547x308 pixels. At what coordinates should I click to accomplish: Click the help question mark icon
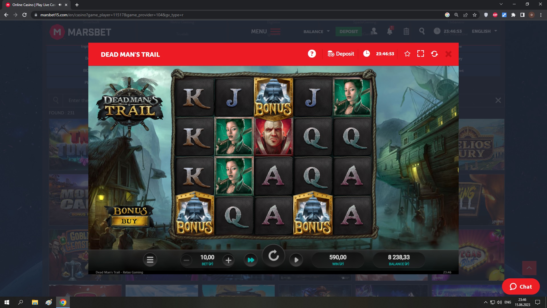(x=312, y=54)
